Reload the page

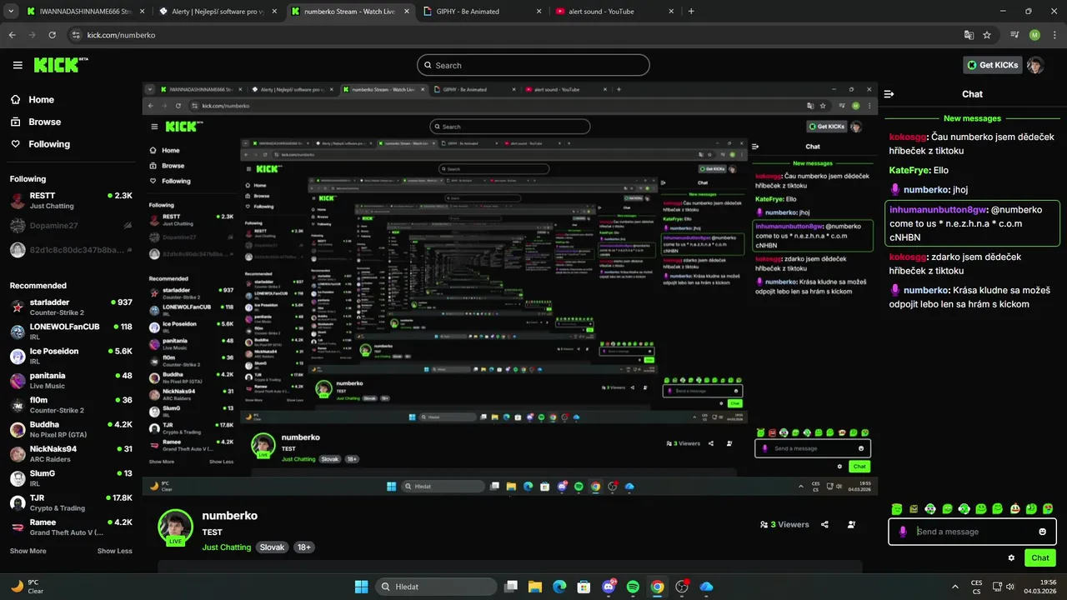(53, 35)
